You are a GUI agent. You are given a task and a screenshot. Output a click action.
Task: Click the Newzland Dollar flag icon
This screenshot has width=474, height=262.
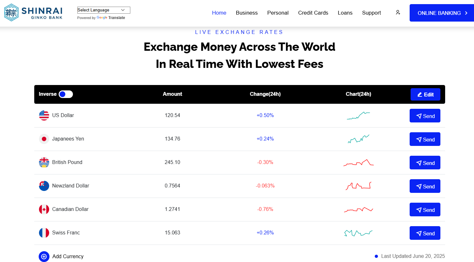pos(44,186)
